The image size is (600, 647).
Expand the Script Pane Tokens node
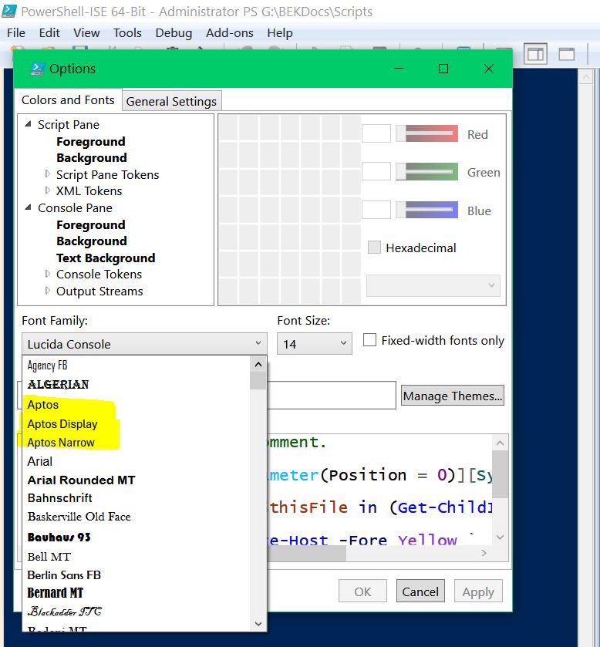pos(48,174)
